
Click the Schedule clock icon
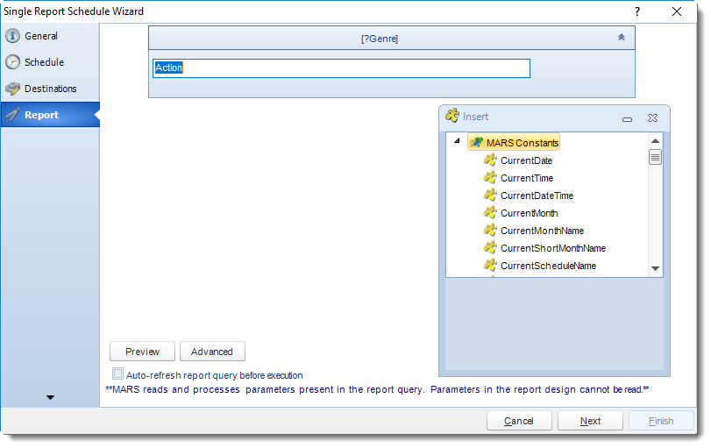point(12,62)
